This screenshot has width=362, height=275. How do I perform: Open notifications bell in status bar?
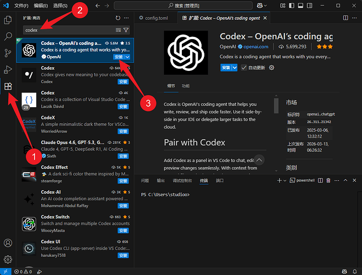tap(355, 272)
